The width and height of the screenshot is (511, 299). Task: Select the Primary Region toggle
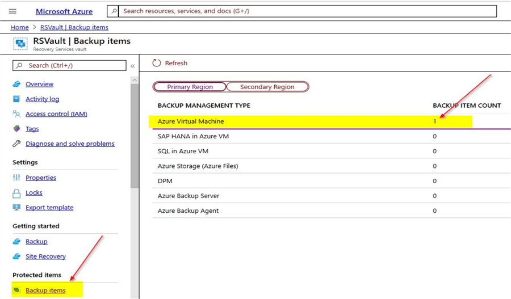(x=190, y=87)
